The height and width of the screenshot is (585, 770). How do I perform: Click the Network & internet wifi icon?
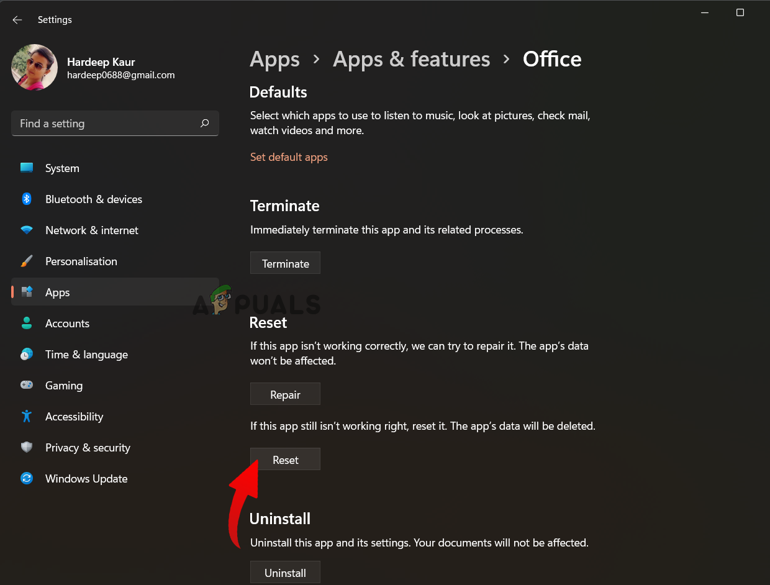(x=27, y=230)
